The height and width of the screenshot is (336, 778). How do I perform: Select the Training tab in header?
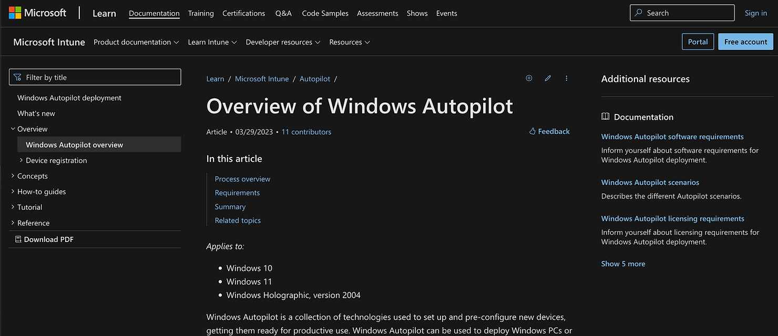click(x=201, y=13)
